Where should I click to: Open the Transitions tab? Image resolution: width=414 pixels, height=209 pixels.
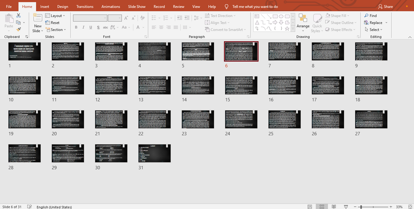point(85,7)
